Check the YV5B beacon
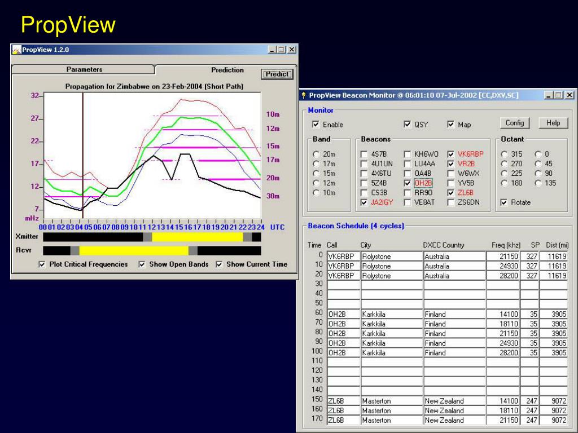Viewport: 578px width, 433px height. [451, 183]
